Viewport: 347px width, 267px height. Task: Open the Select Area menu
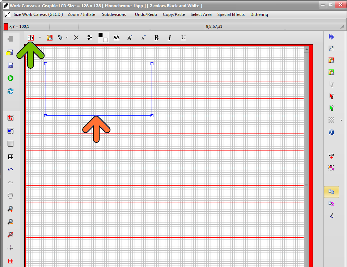click(x=201, y=14)
